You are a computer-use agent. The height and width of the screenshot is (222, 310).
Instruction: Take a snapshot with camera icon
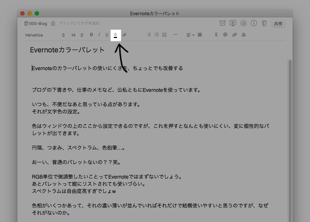point(225,35)
